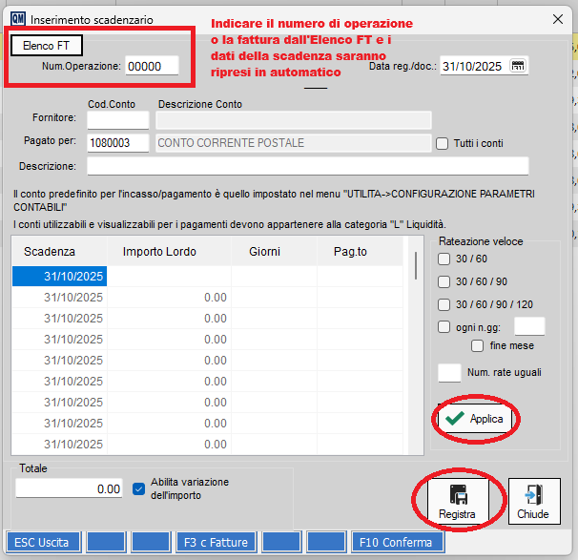
Task: Enable the Tutti i conti checkbox
Action: (x=442, y=143)
